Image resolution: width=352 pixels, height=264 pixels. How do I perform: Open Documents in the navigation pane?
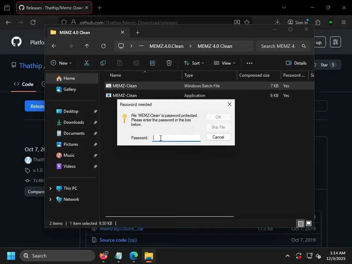point(72,133)
